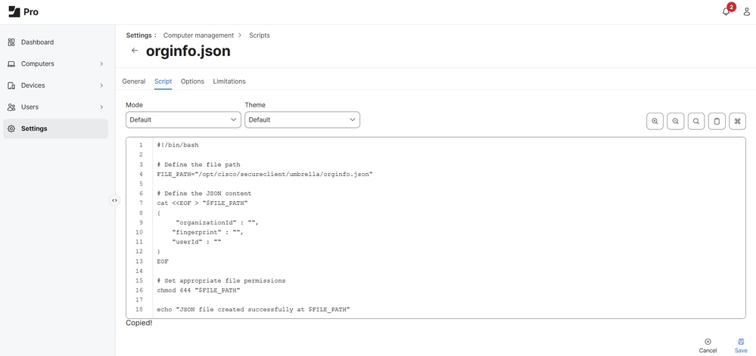Open the Mode dropdown

pyautogui.click(x=183, y=119)
